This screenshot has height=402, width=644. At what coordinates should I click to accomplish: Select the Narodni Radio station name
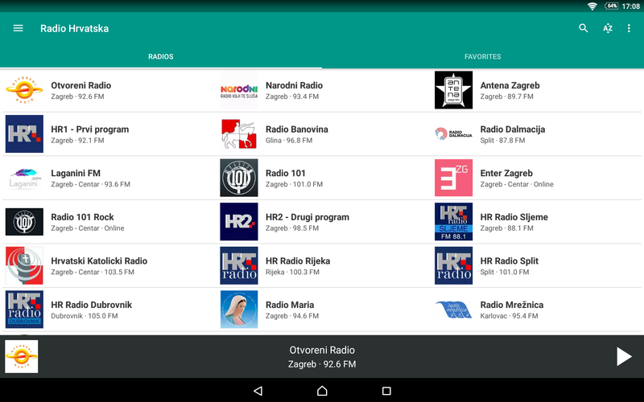point(294,85)
